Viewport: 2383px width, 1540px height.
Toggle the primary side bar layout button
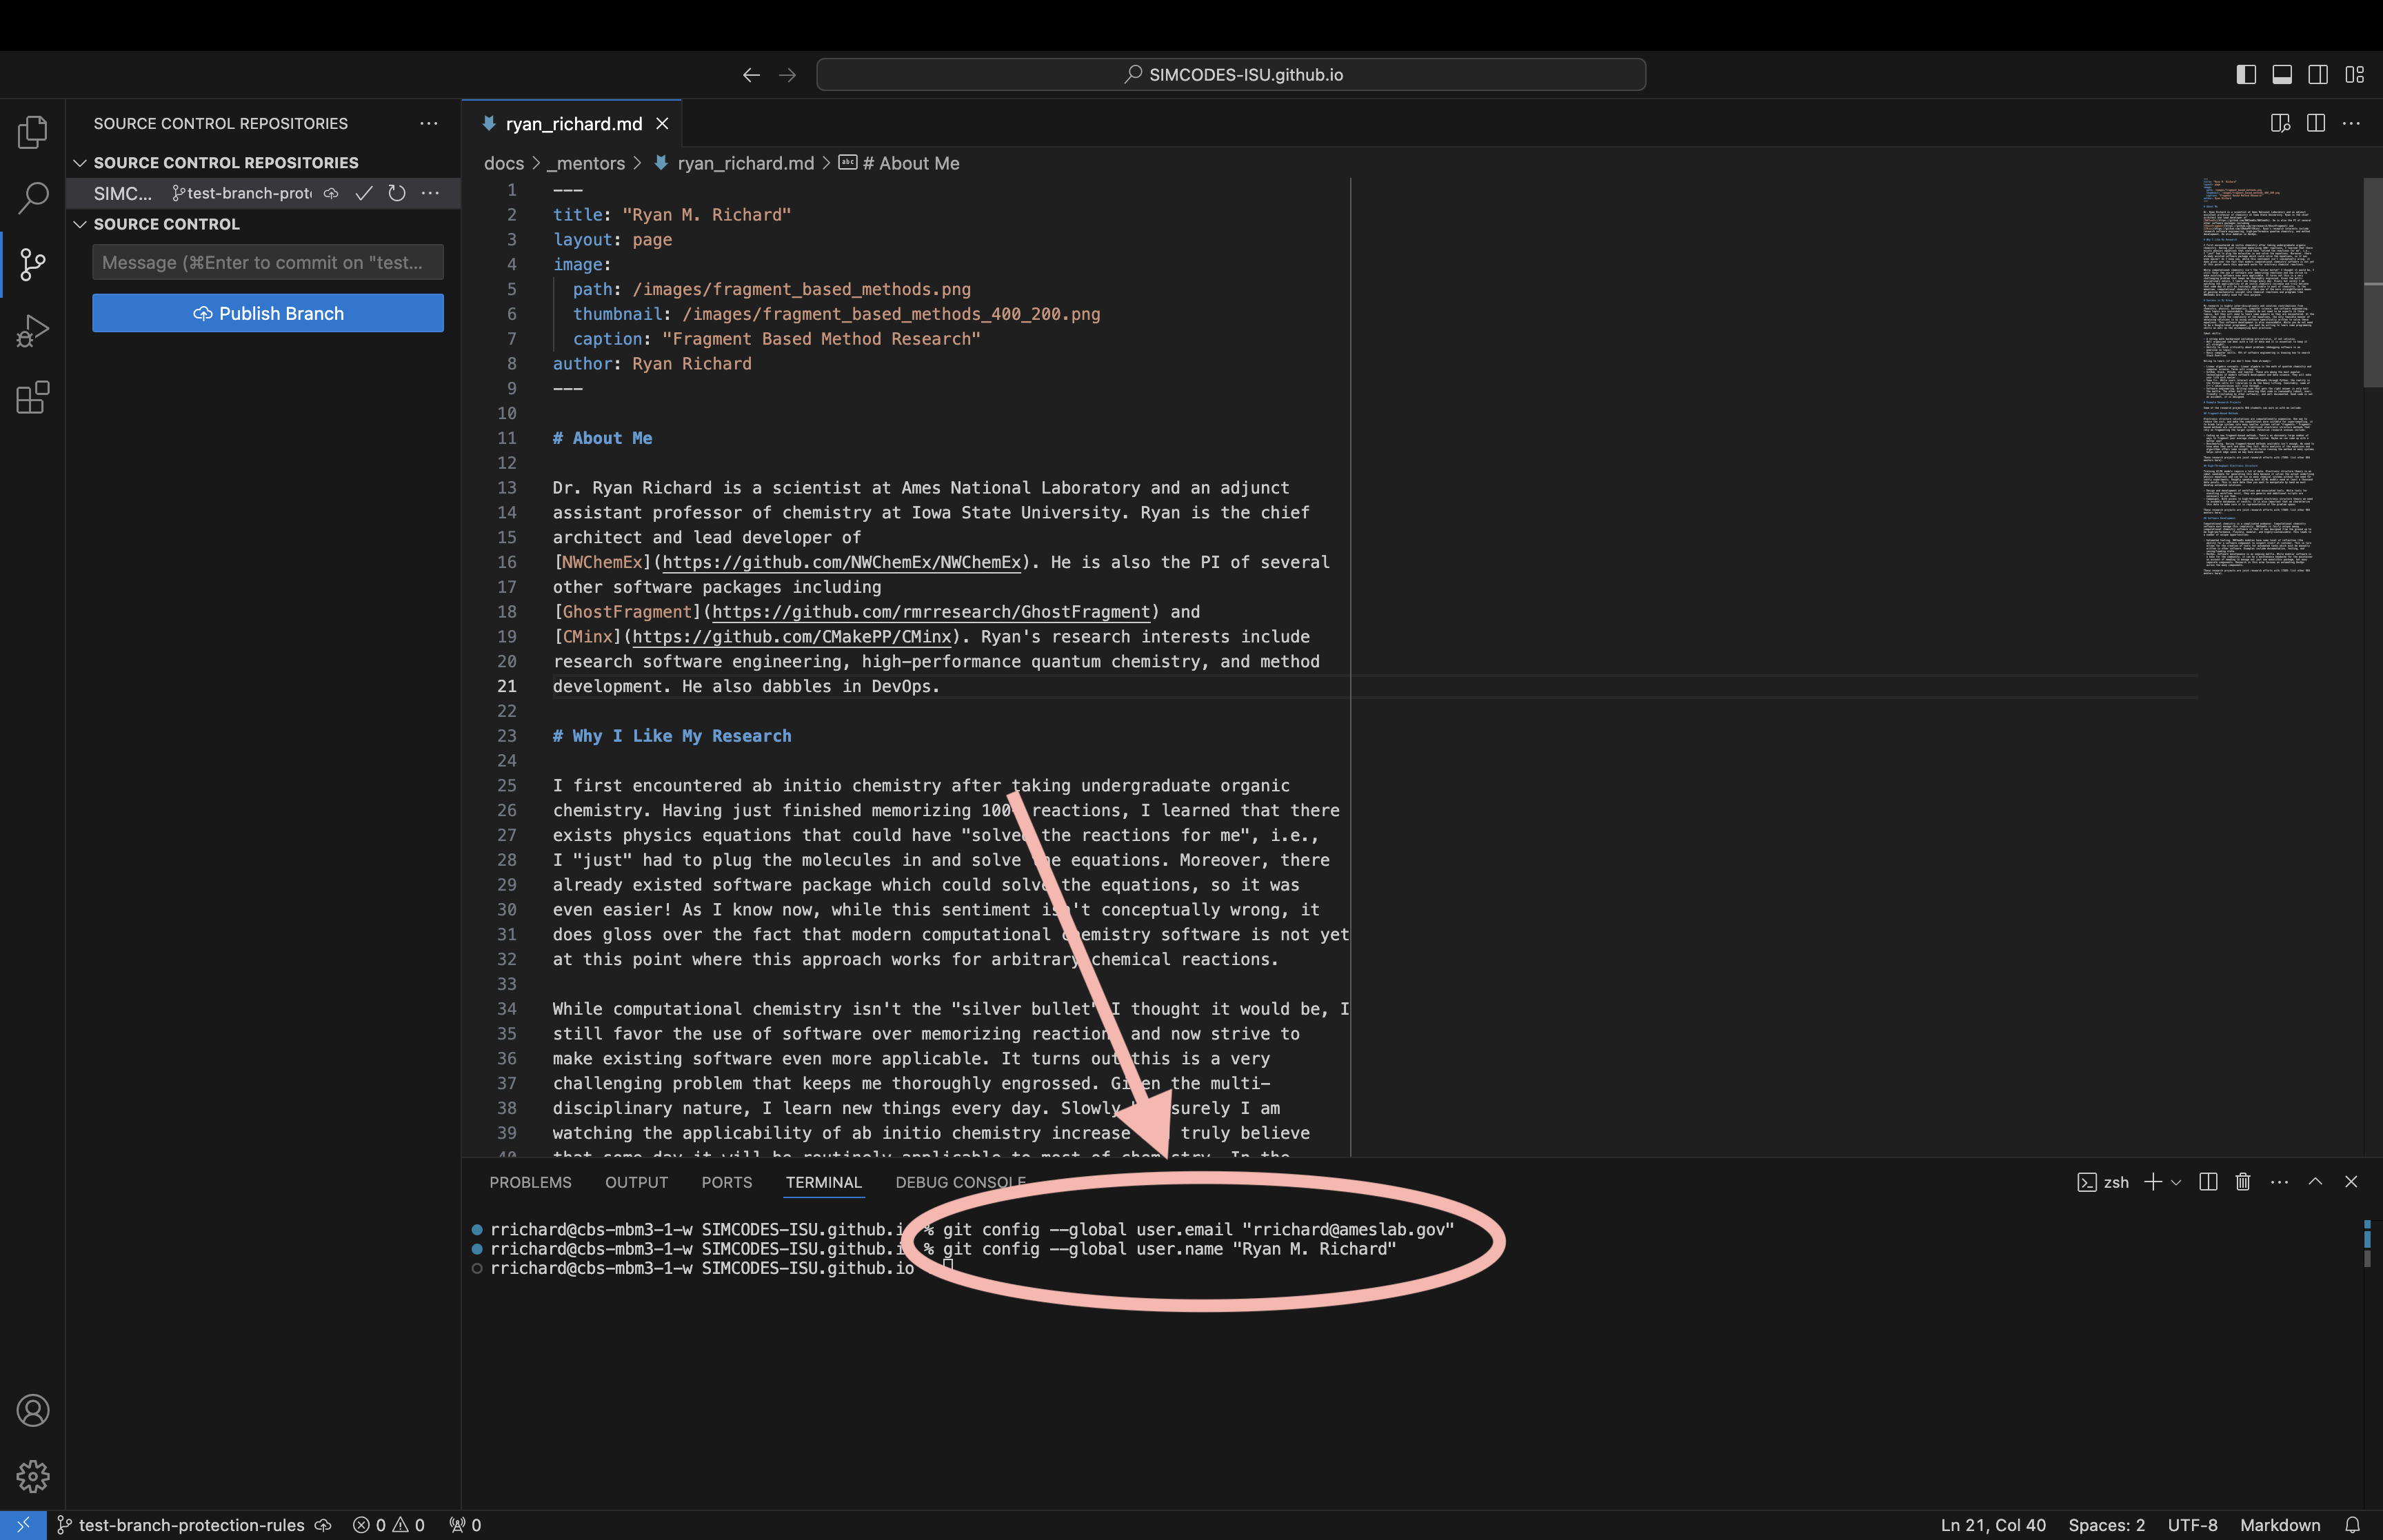tap(2246, 75)
